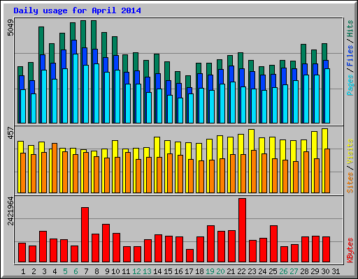Select the red KBytes bar for day 3
Viewport: 358px width, 279px height.
click(x=43, y=247)
